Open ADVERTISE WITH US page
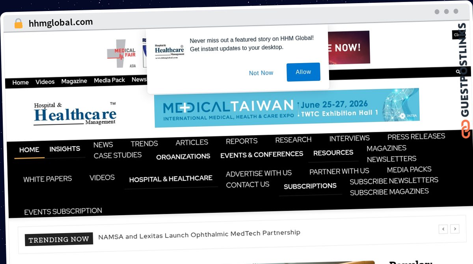Image resolution: width=473 pixels, height=264 pixels. pyautogui.click(x=259, y=173)
